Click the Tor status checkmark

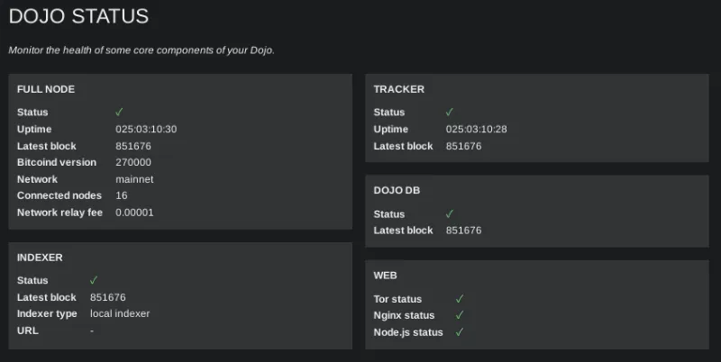[460, 298]
